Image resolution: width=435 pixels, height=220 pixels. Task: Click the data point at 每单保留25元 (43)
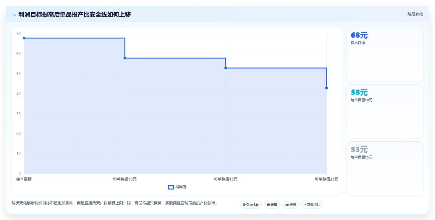[x=326, y=88]
